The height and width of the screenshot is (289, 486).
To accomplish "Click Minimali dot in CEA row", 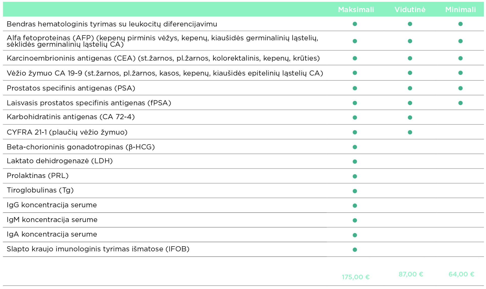I will coord(460,58).
